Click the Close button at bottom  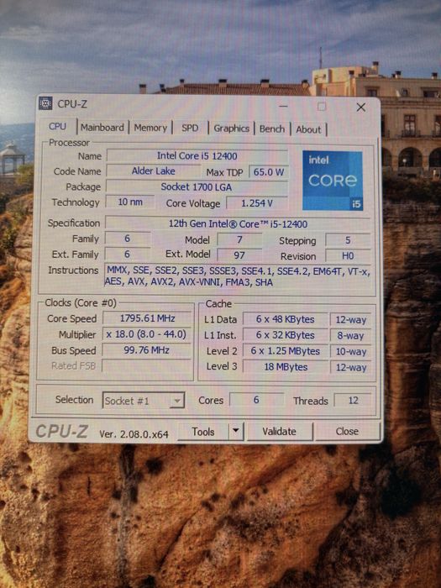pyautogui.click(x=347, y=432)
